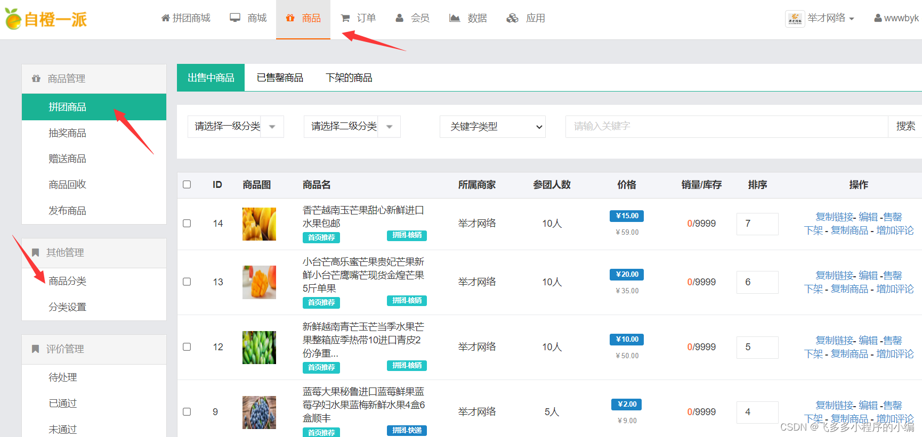
Task: Click 增加评论 for product 14
Action: [895, 230]
